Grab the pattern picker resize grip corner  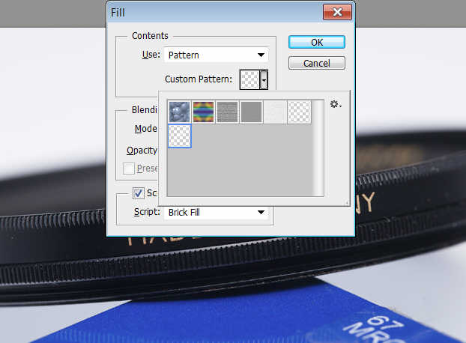click(x=347, y=203)
